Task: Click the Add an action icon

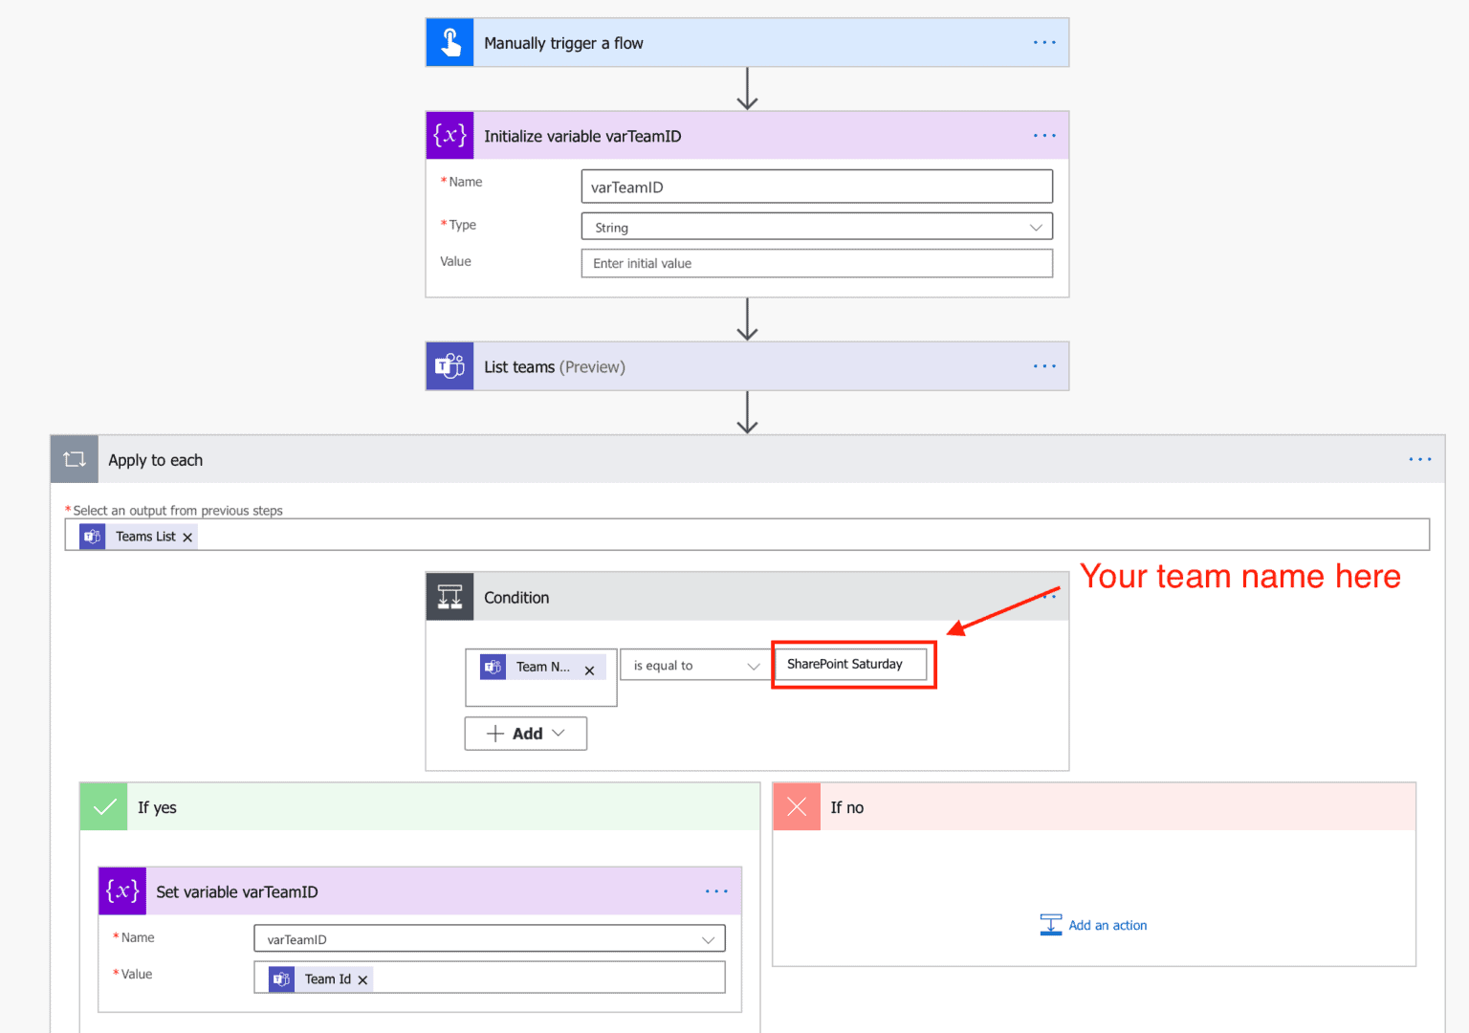Action: coord(1051,924)
